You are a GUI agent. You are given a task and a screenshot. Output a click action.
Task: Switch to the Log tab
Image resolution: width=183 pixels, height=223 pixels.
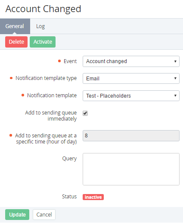pyautogui.click(x=40, y=26)
